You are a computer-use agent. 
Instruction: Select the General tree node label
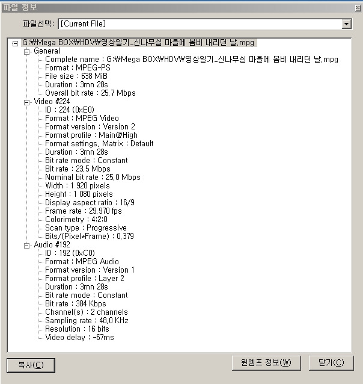click(47, 51)
